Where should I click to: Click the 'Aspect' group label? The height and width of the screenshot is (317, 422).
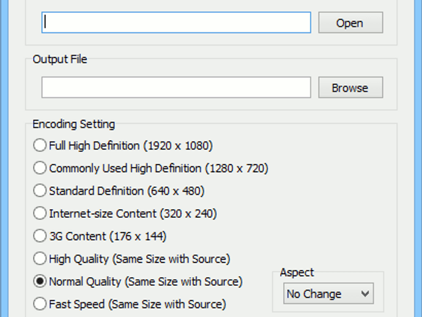pyautogui.click(x=297, y=273)
